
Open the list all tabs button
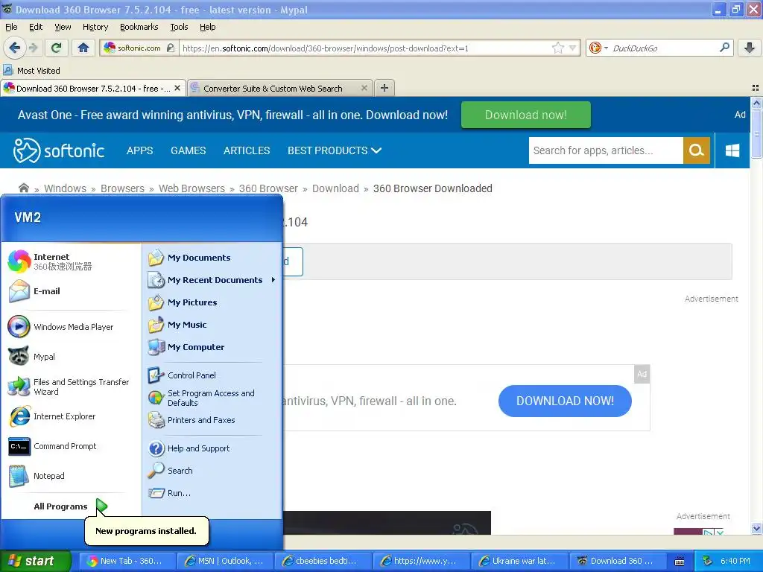[x=756, y=88]
